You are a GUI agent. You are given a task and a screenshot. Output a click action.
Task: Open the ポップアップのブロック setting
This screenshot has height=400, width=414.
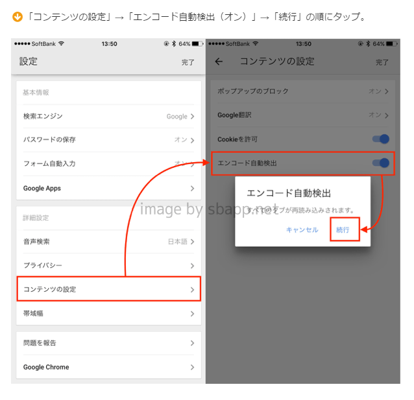pos(302,91)
